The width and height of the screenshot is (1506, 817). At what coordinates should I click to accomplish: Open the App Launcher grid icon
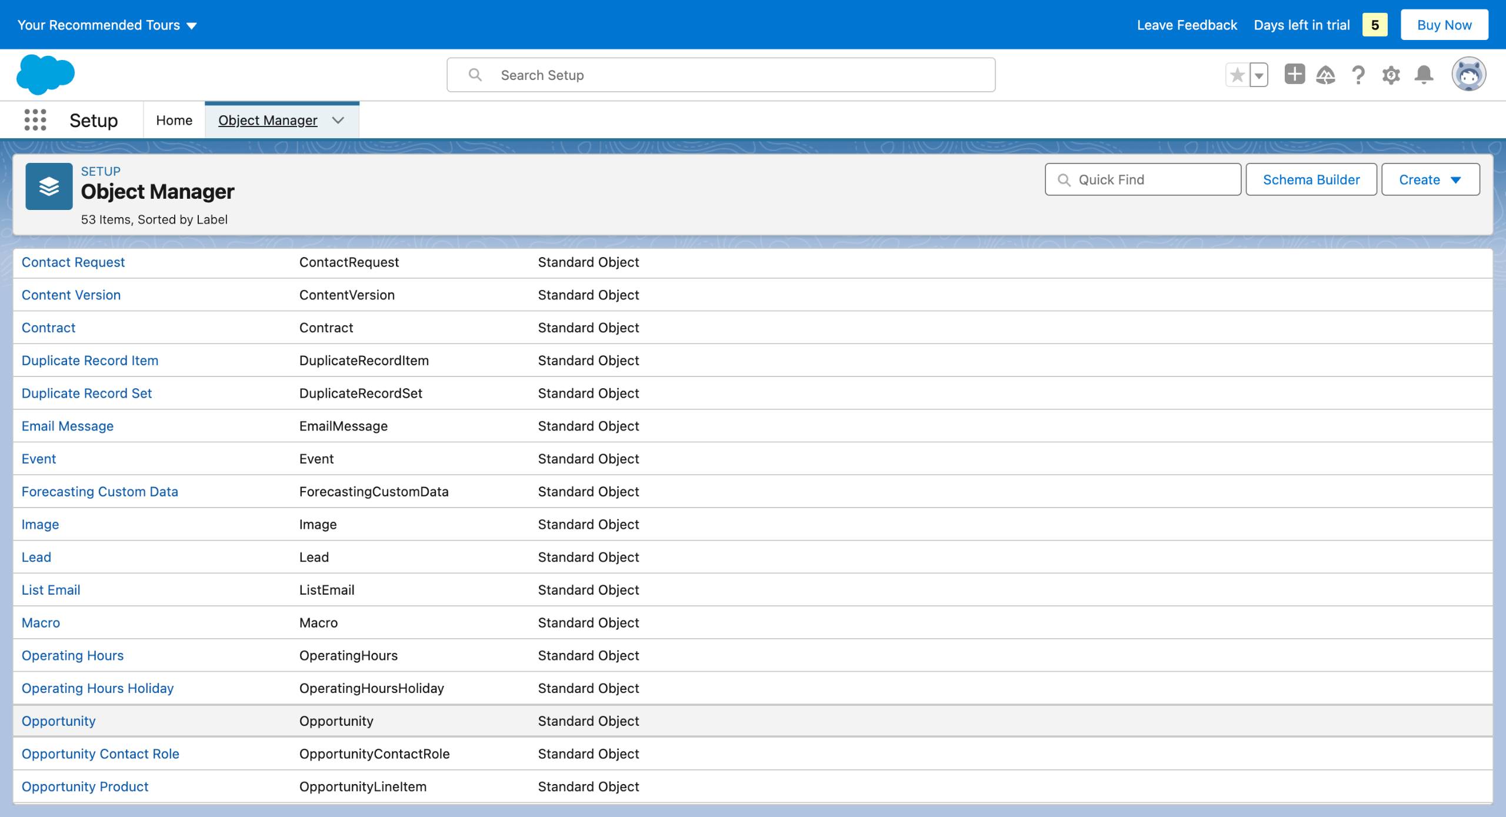(35, 120)
